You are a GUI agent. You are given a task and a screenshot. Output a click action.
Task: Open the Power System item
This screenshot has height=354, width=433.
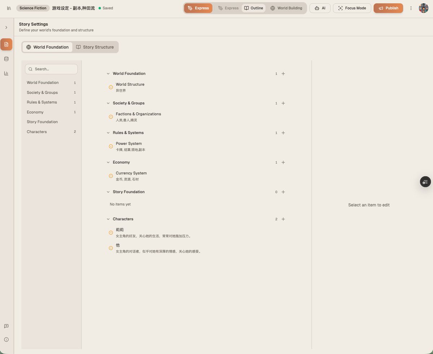click(x=197, y=146)
